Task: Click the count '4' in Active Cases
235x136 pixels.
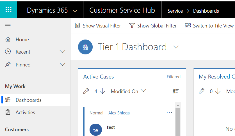Action: (96, 91)
